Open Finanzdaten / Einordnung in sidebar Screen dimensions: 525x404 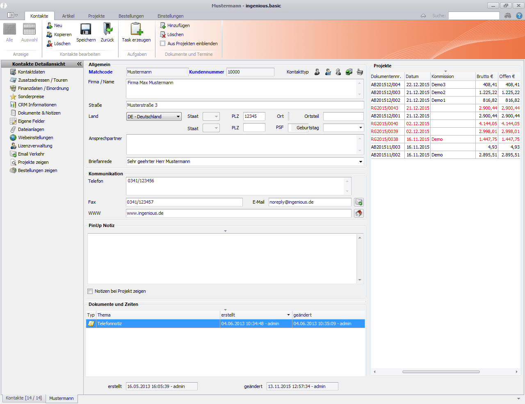coord(43,88)
